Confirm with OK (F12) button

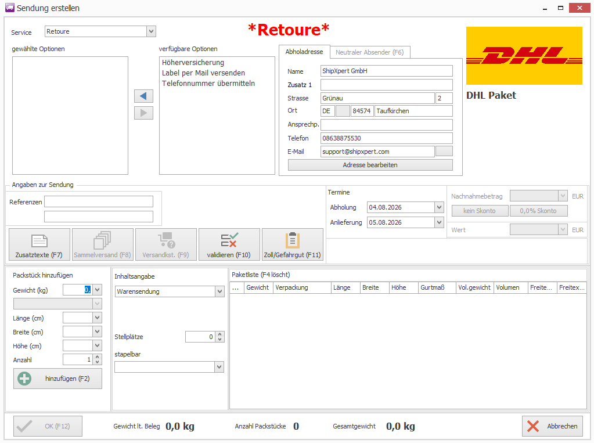(x=48, y=426)
